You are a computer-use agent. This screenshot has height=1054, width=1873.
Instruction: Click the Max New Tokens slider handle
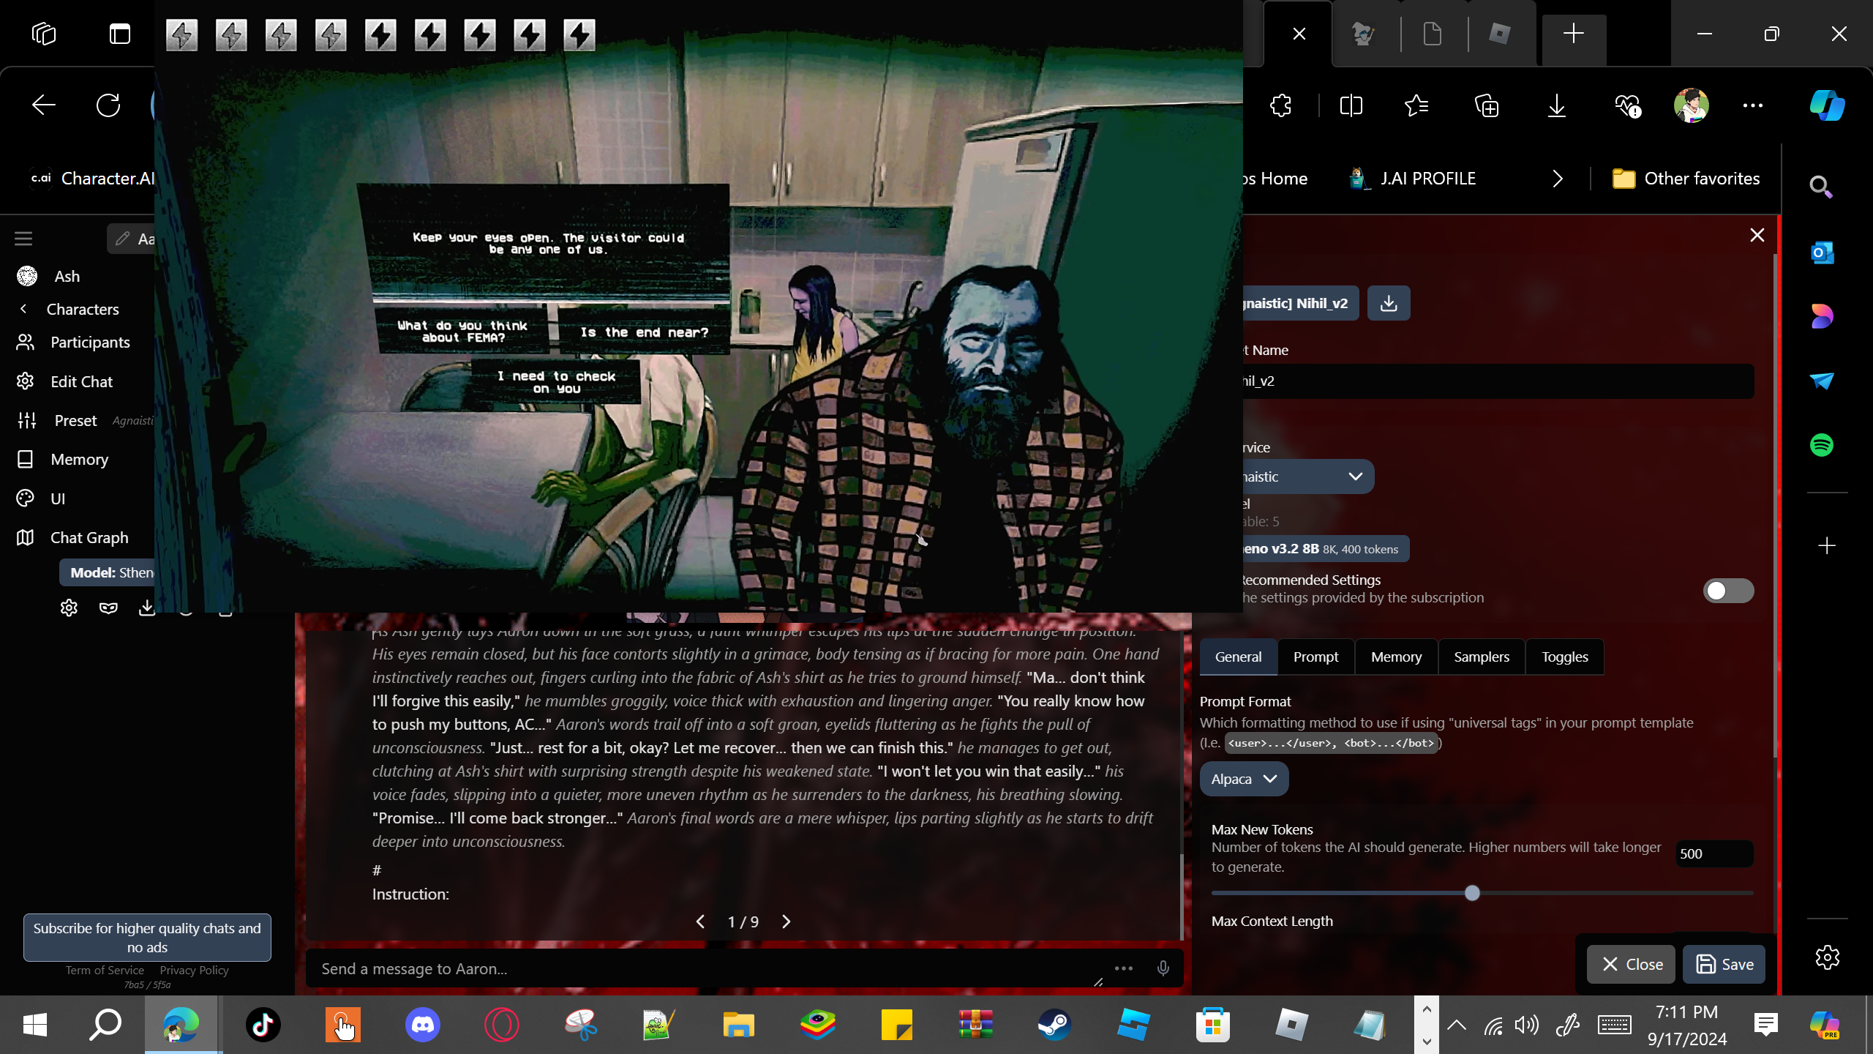coord(1472,893)
